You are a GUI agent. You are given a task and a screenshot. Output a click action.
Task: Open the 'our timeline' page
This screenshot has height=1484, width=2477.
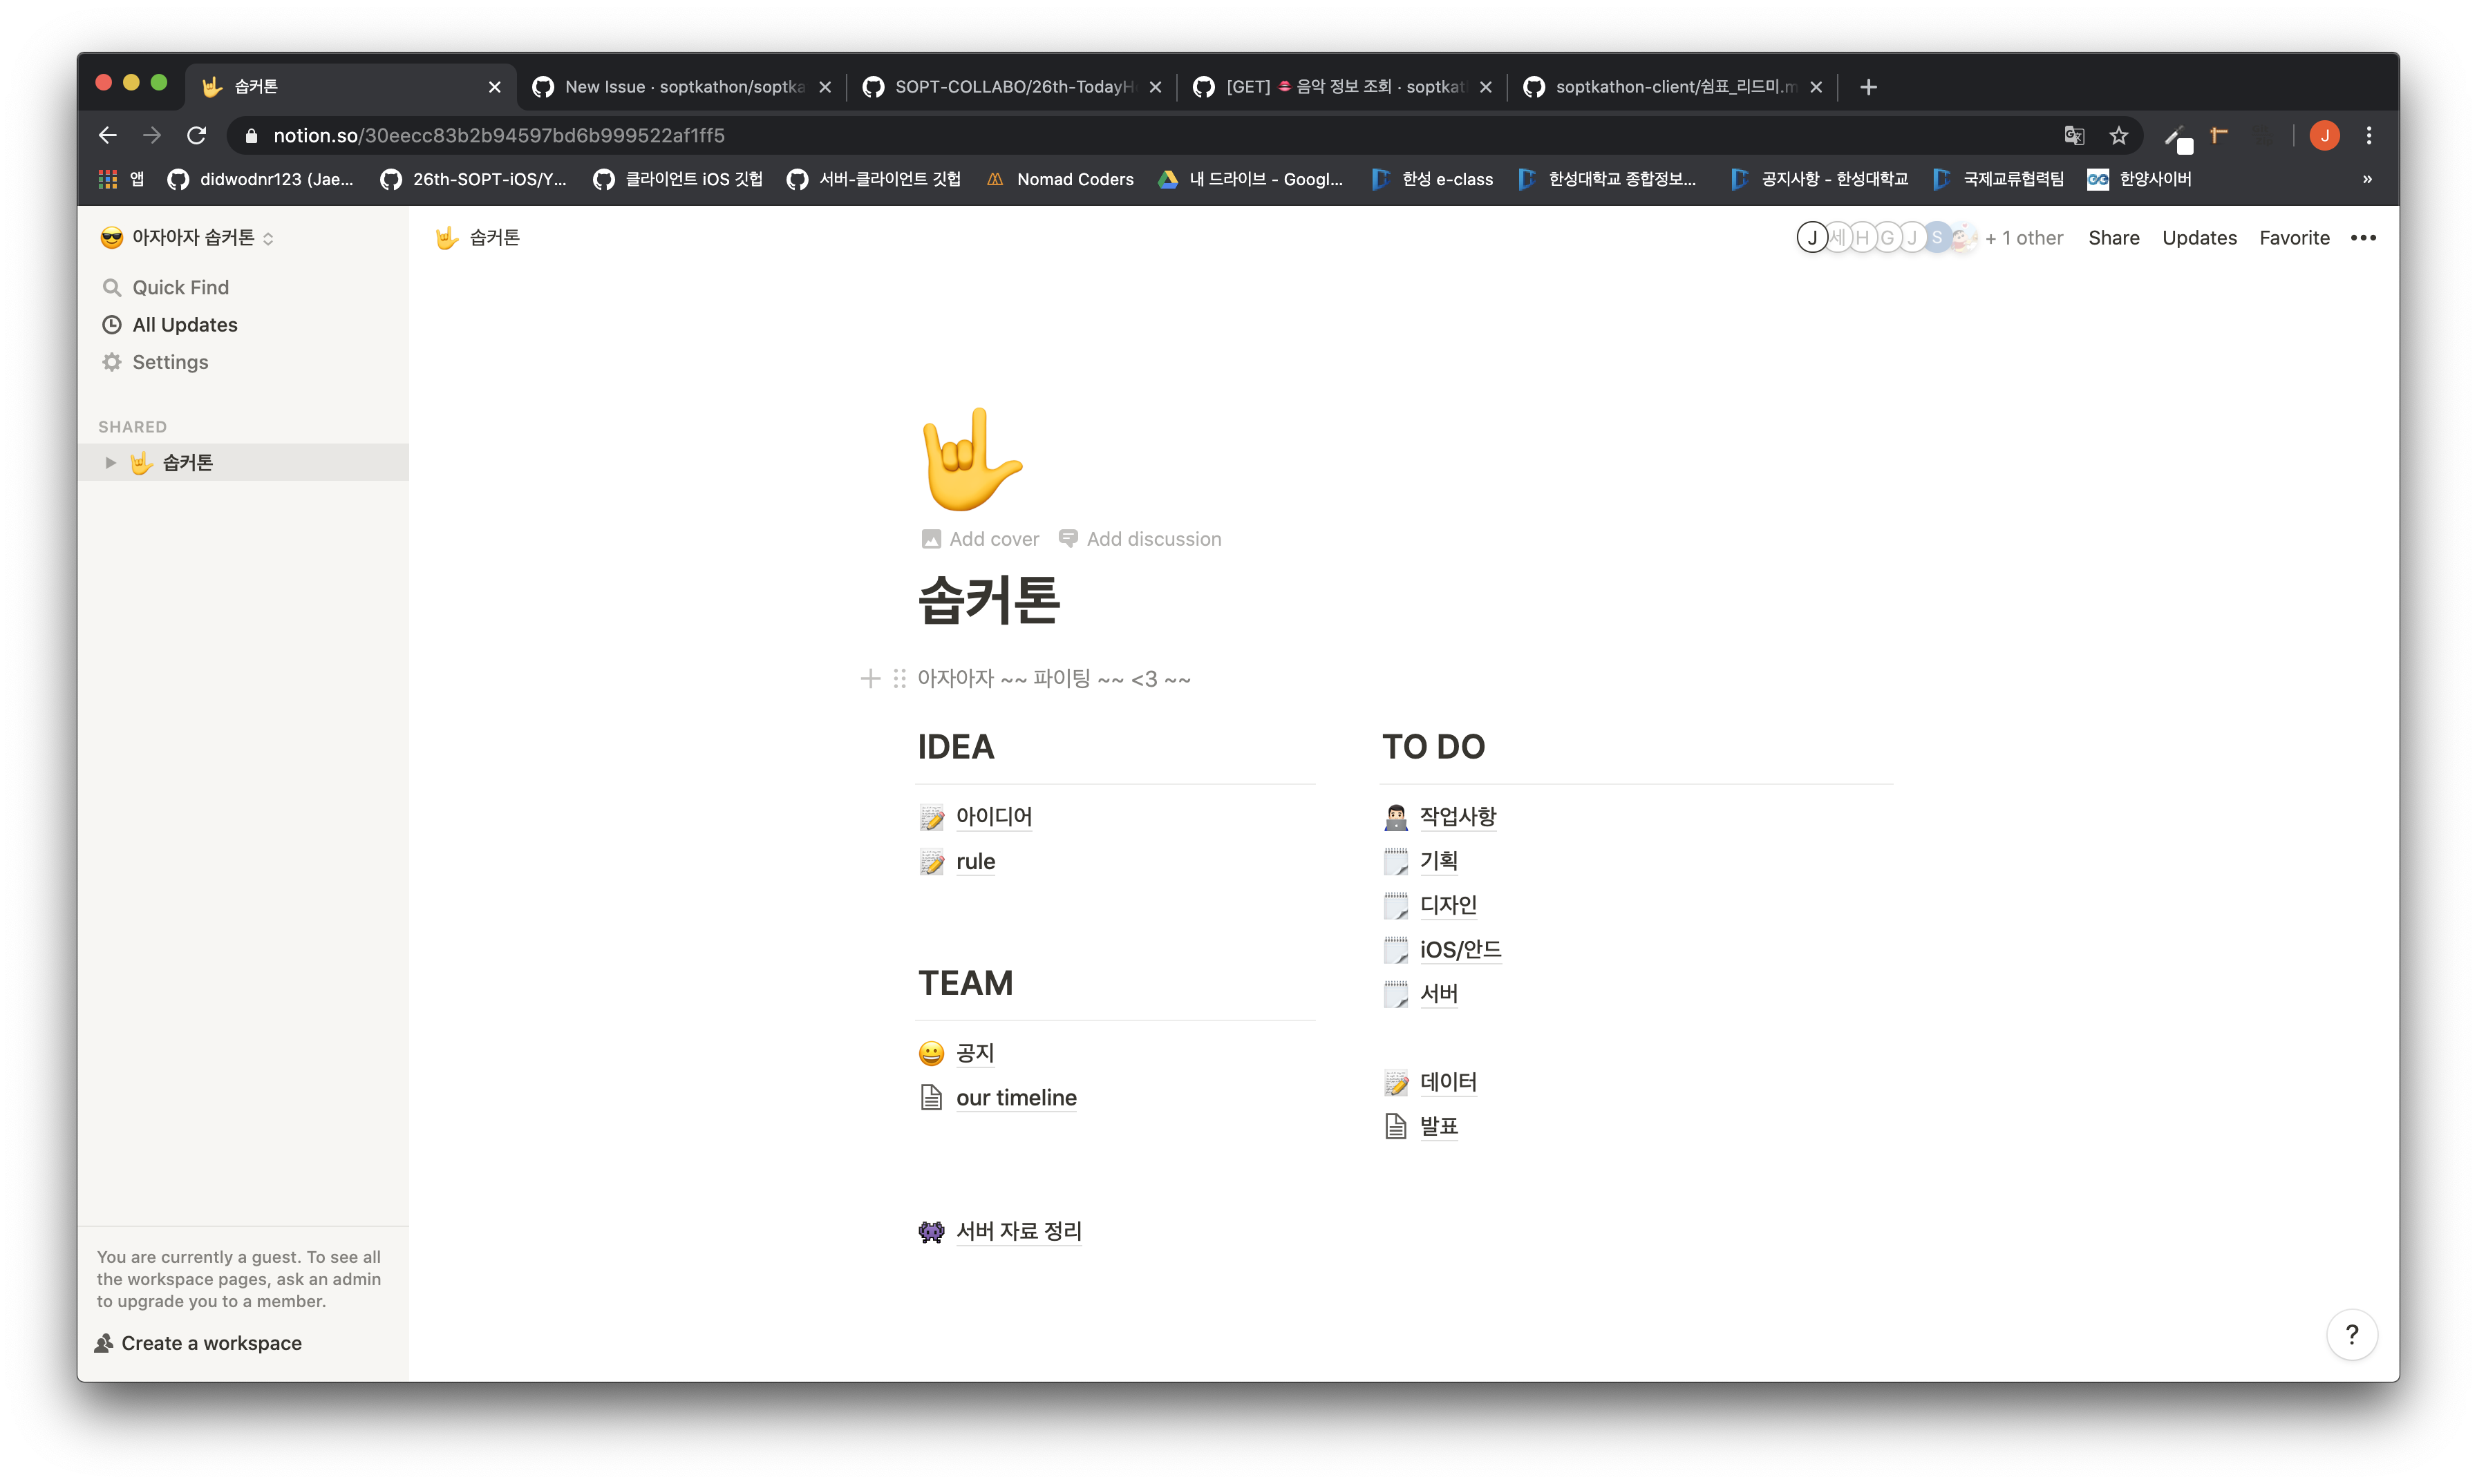(x=1017, y=1097)
